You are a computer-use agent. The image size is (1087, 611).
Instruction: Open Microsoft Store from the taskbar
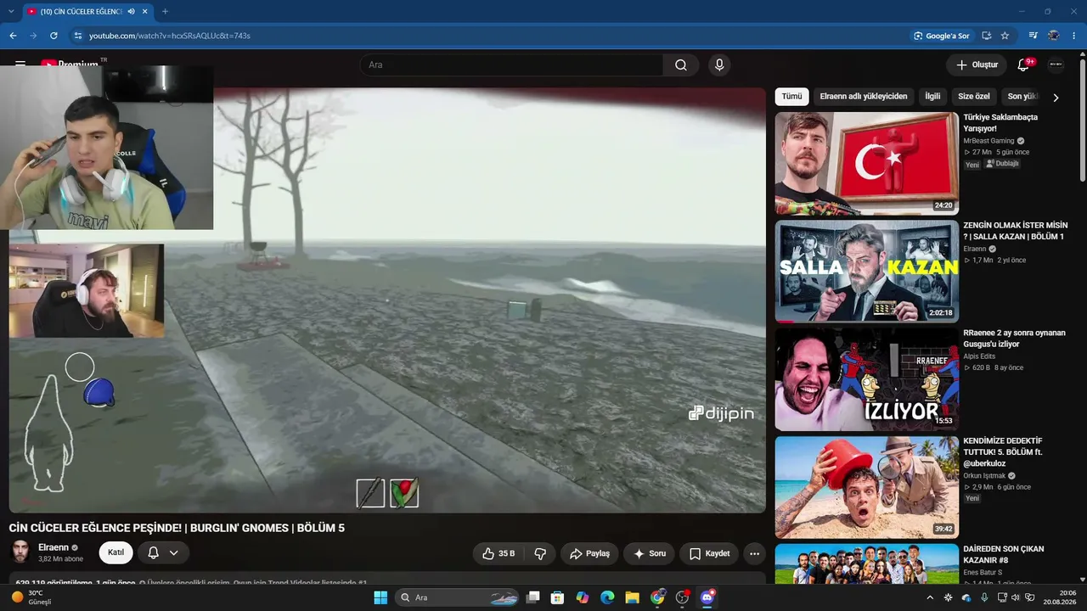click(x=557, y=597)
